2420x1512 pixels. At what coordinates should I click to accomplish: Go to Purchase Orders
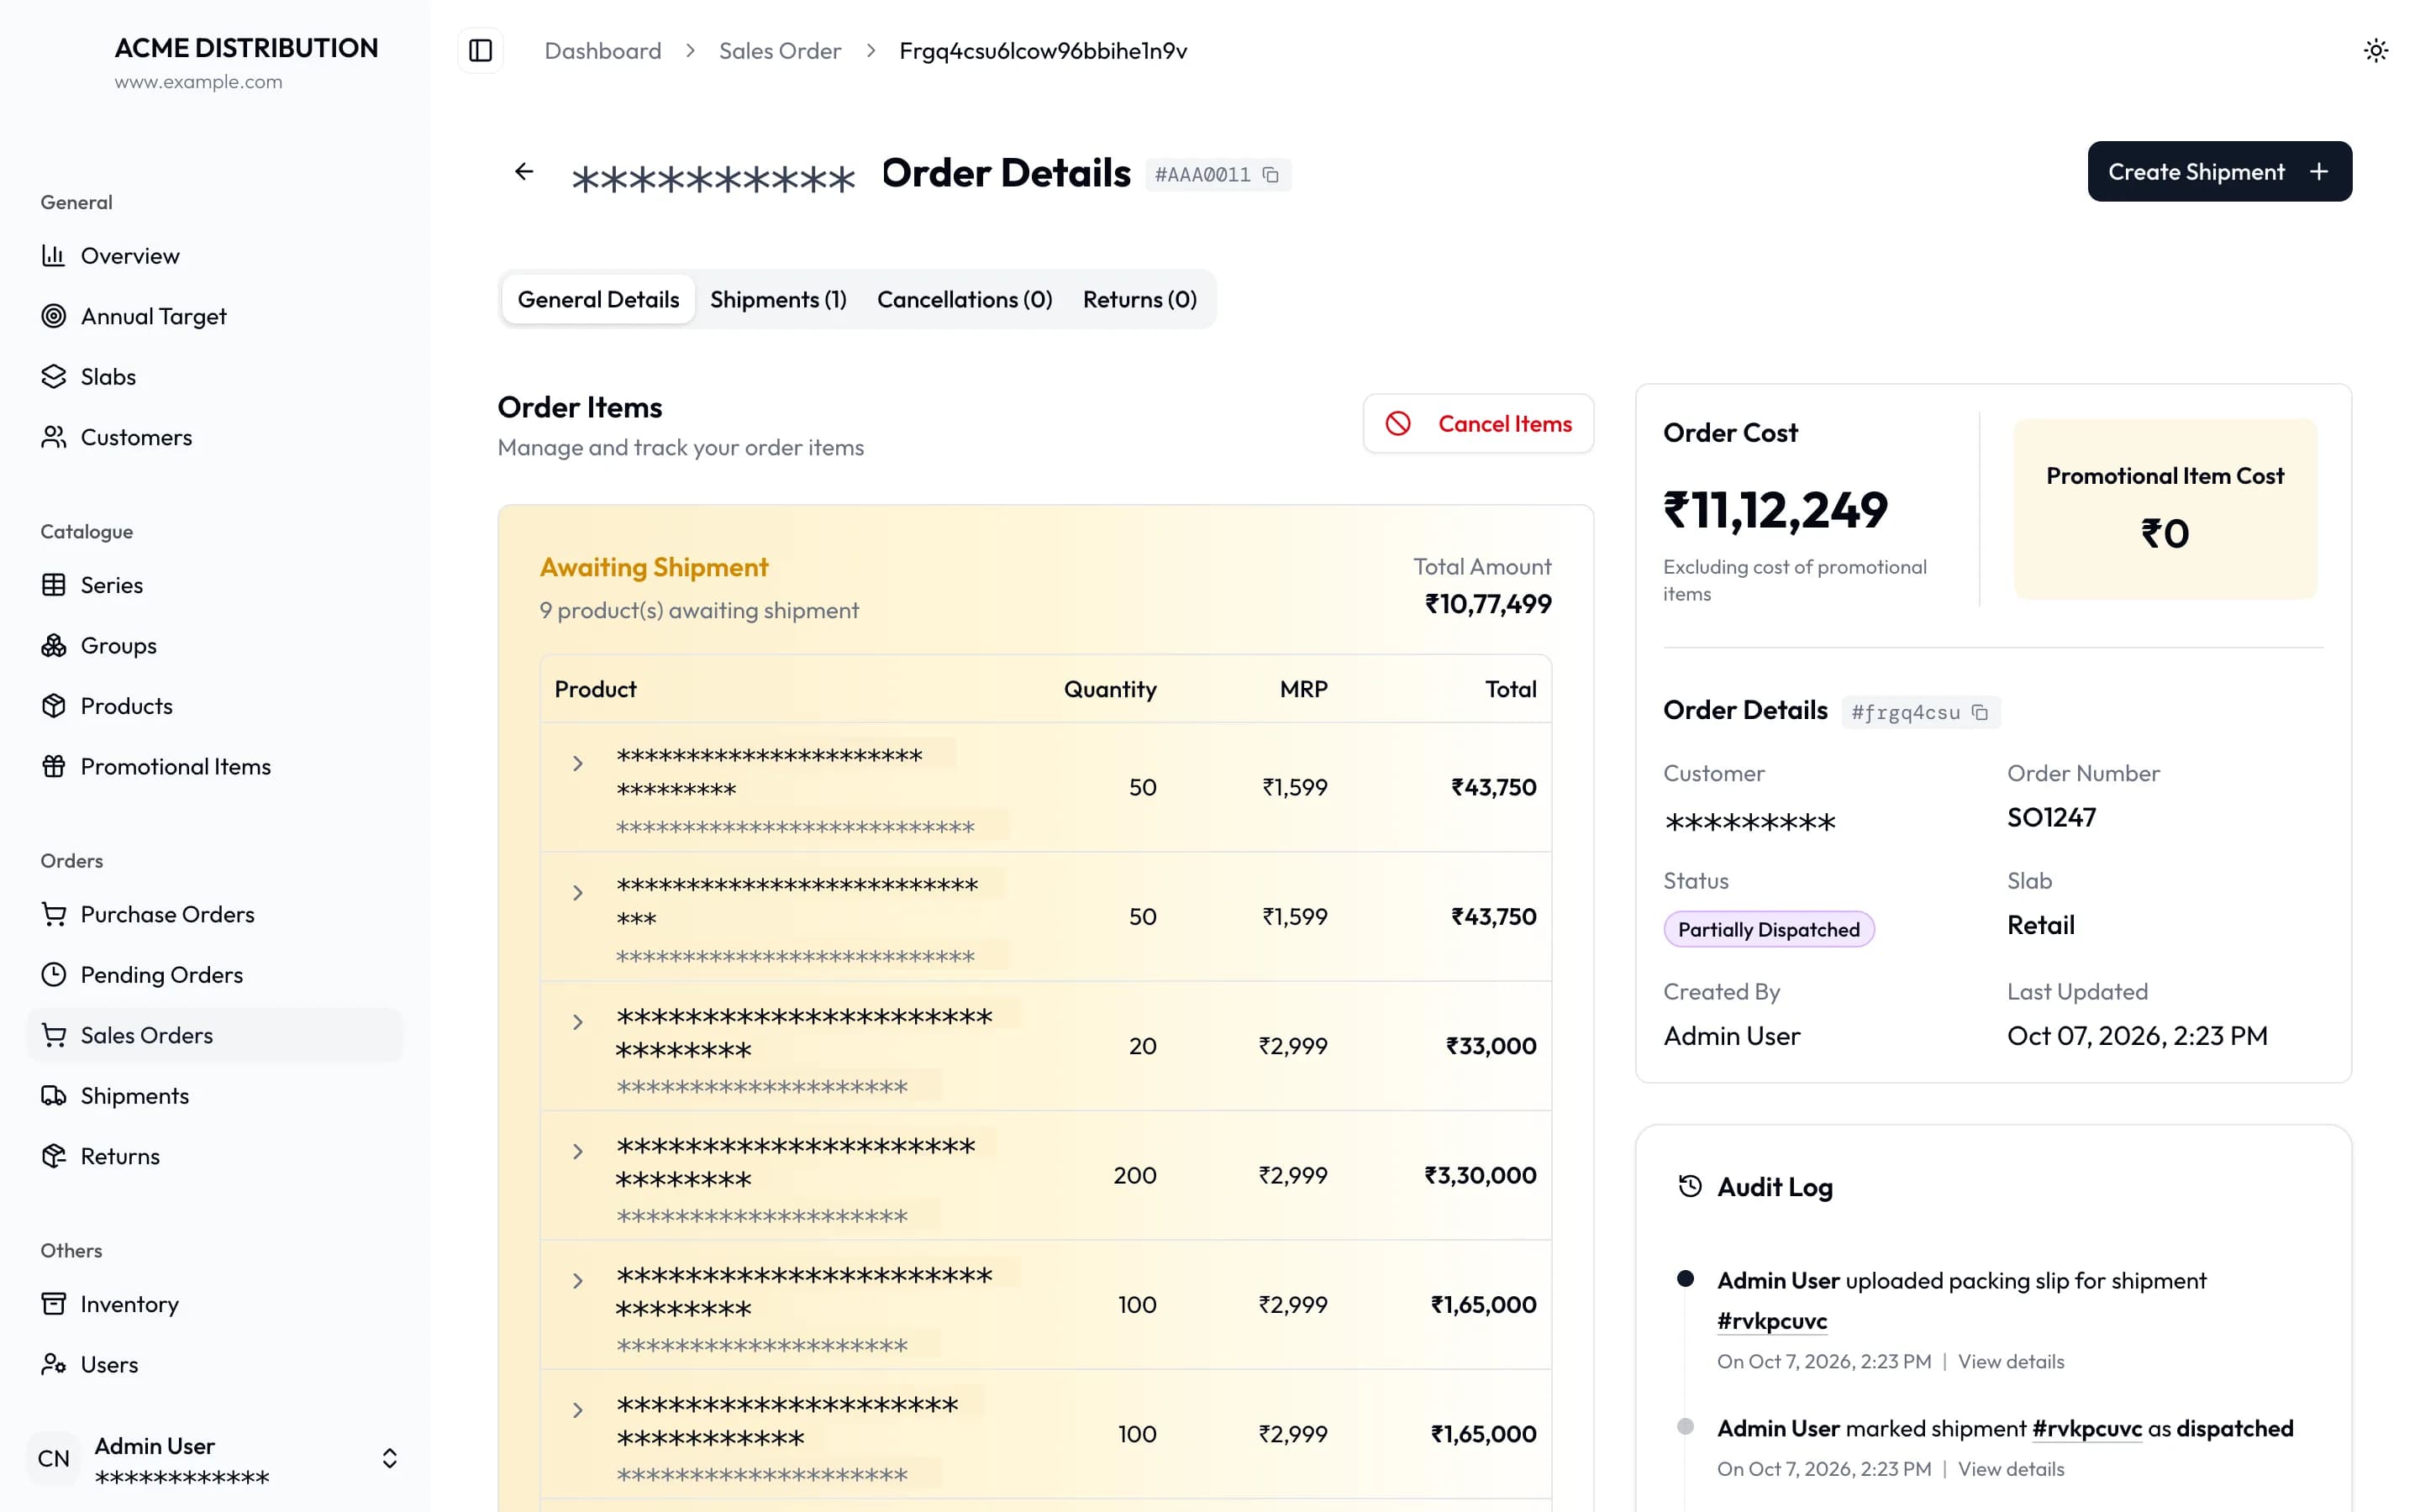214,914
